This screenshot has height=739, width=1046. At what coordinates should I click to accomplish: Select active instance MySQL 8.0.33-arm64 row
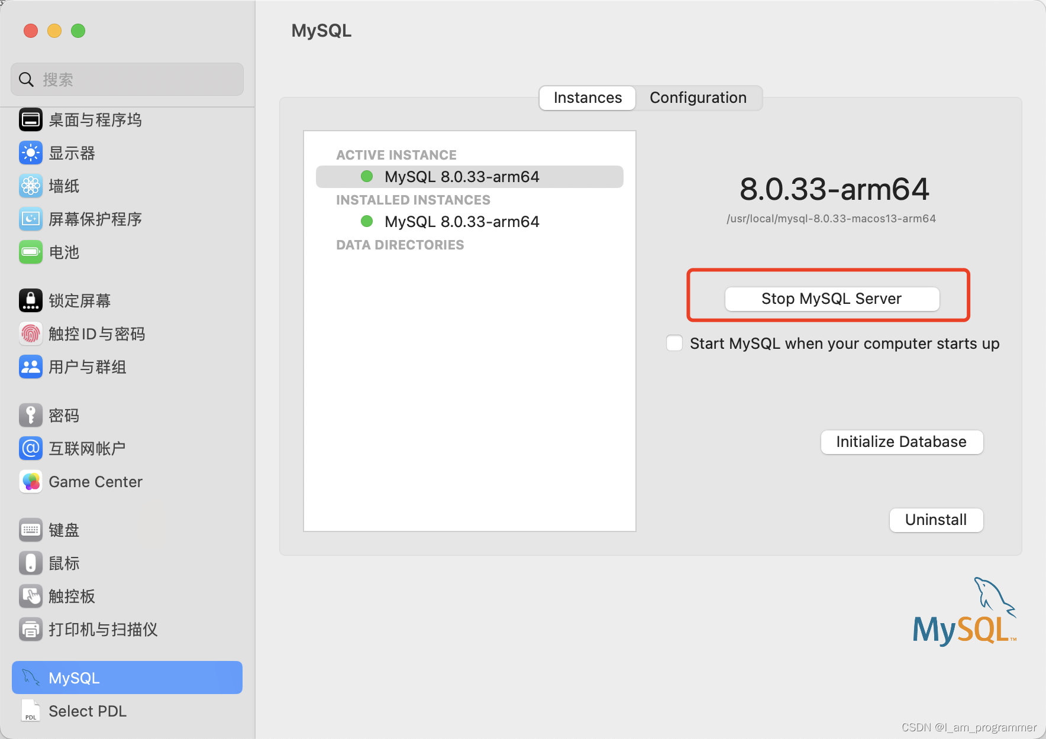point(470,177)
